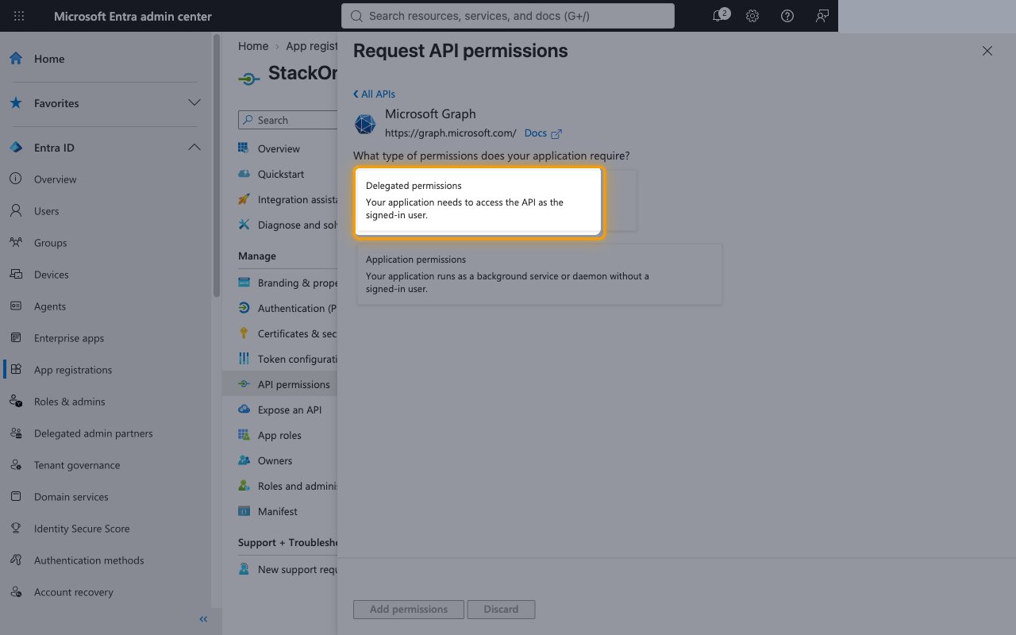Viewport: 1016px width, 635px height.
Task: Click the Manifest icon
Action: point(244,511)
